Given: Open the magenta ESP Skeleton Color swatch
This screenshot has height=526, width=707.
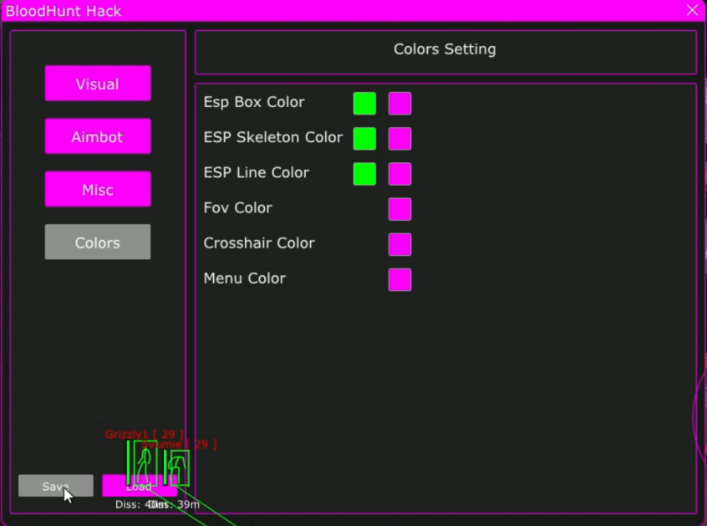Looking at the screenshot, I should tap(400, 139).
